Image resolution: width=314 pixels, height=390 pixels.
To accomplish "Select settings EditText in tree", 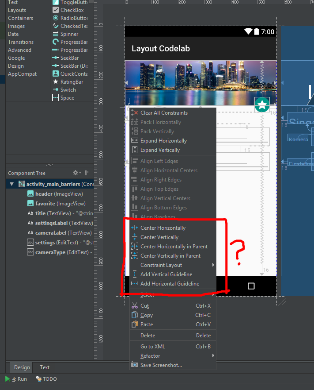I will pyautogui.click(x=49, y=242).
